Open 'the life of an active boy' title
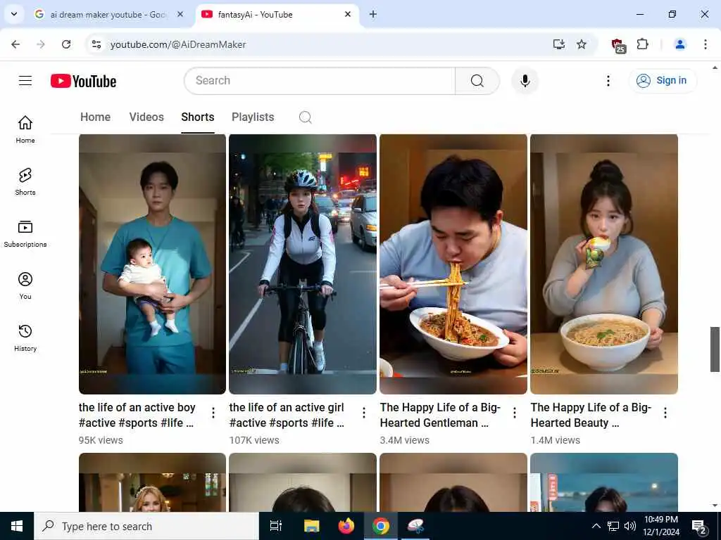Viewport: 721px width, 540px height. pos(137,415)
